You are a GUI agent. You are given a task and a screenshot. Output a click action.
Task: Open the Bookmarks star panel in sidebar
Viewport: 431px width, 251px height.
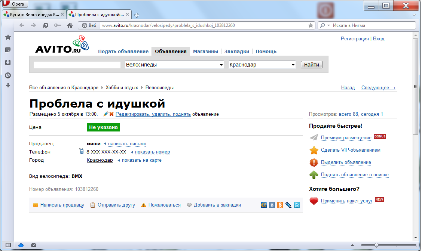(x=8, y=37)
